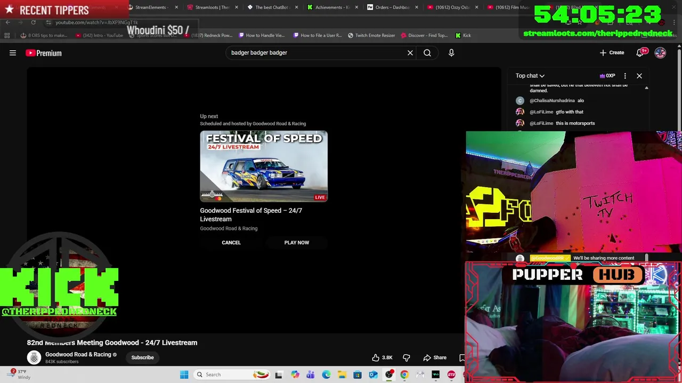Open Outlook from the taskbar

click(x=373, y=374)
